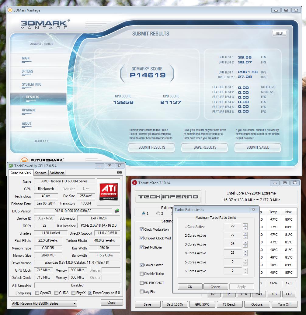
Task: Click the Batt 100% button
Action: click(x=175, y=304)
